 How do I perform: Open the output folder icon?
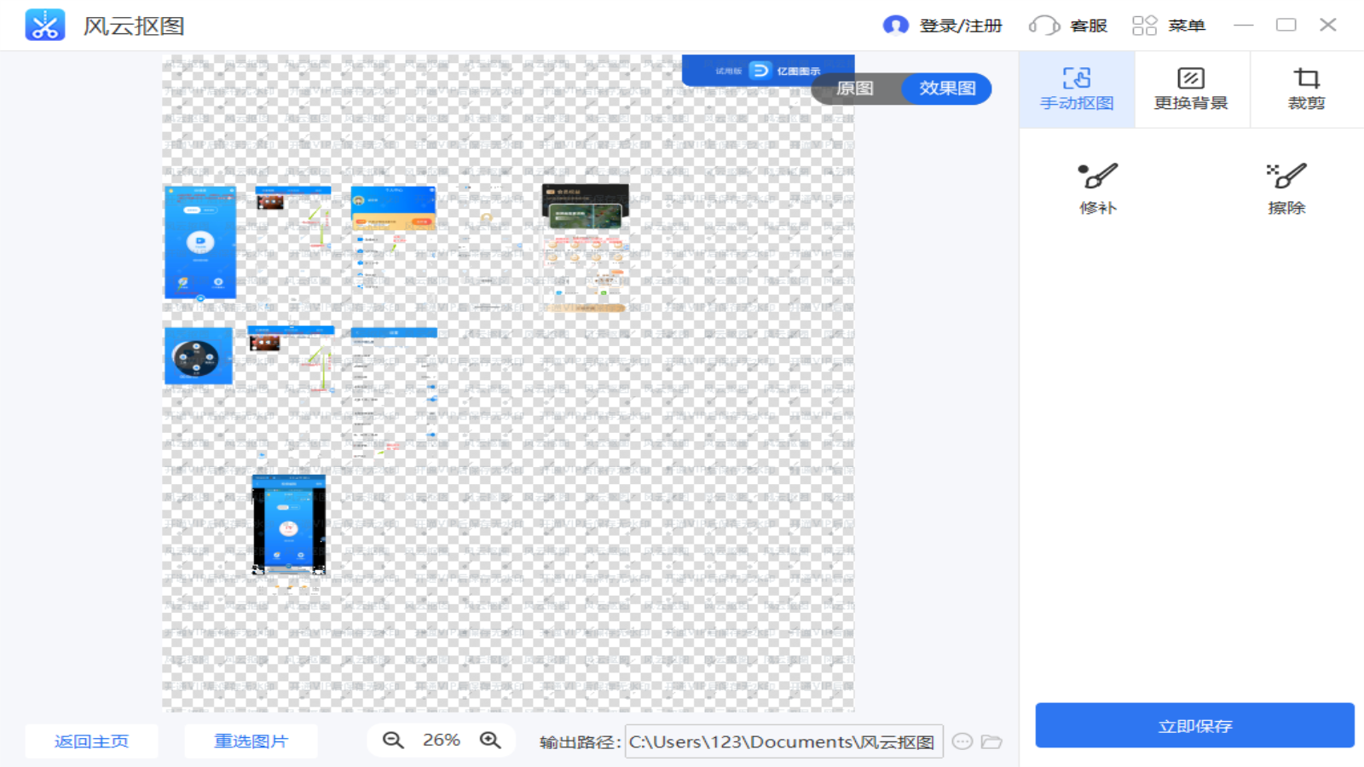990,741
